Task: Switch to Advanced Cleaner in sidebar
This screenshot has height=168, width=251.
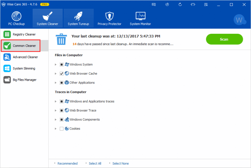Action: tap(25, 57)
